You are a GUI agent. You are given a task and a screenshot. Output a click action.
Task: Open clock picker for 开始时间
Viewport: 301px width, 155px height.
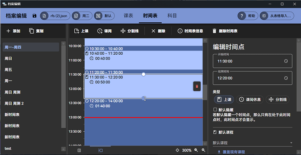286,61
